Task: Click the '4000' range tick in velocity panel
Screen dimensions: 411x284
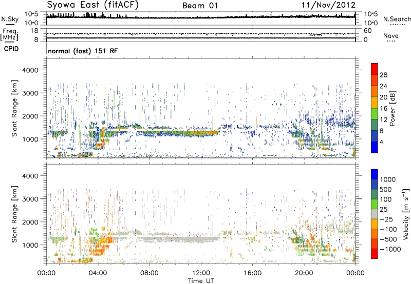Action: (x=30, y=176)
